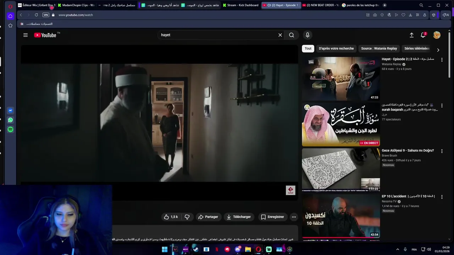Open the Brave Brush channel name

coord(389,155)
